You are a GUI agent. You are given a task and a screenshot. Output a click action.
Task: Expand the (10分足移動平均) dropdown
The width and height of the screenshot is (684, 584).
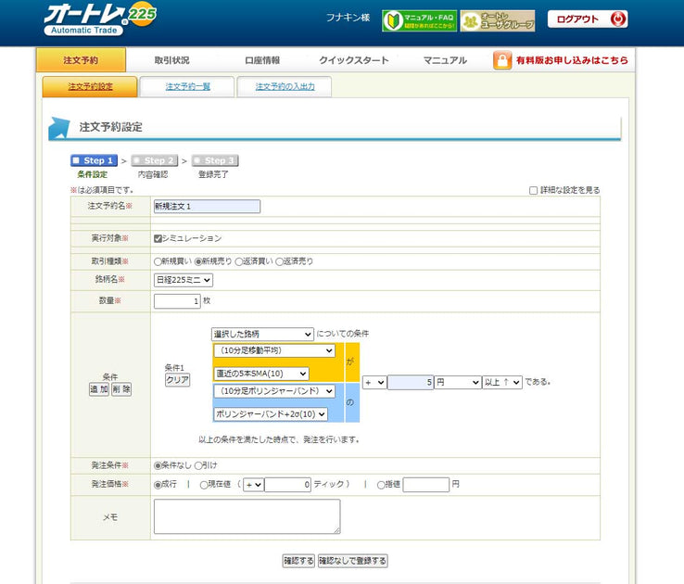click(x=273, y=351)
